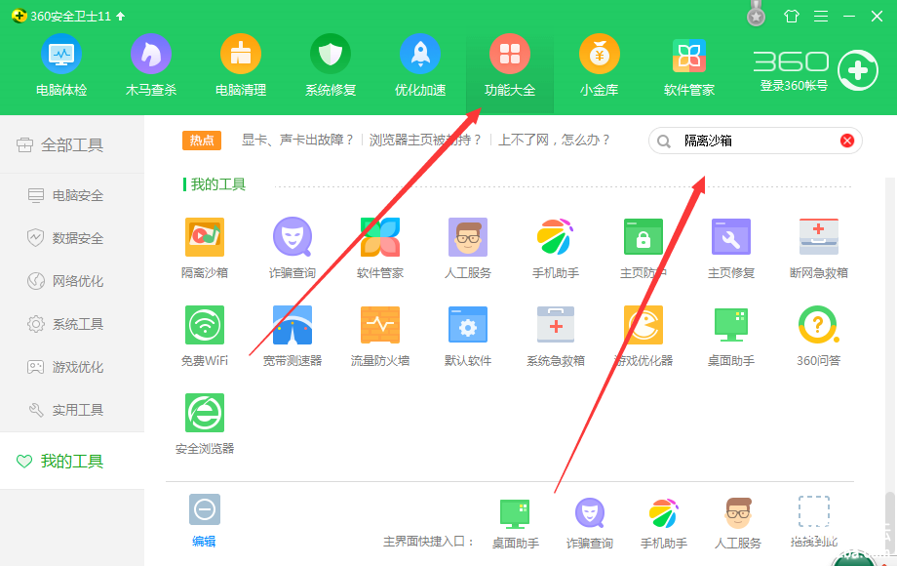897x566 pixels.
Task: Open the 上不了网，怎么办？ link
Action: [x=555, y=140]
